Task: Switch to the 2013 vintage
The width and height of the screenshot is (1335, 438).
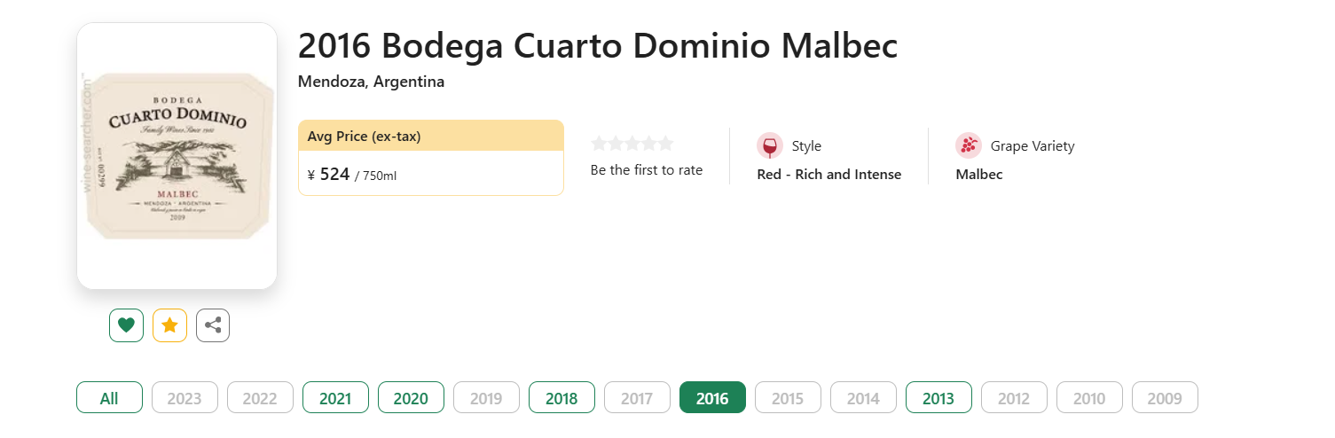Action: coord(938,397)
